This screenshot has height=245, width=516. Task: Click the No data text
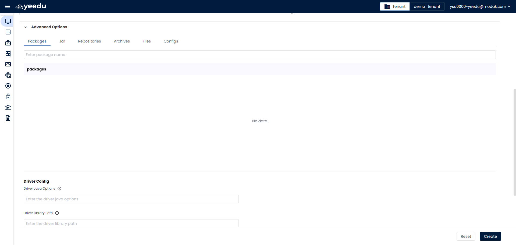pos(259,121)
